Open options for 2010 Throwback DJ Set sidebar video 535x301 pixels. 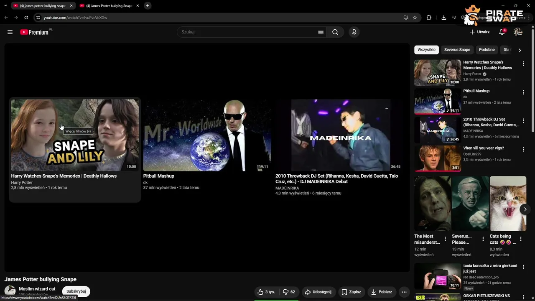pyautogui.click(x=523, y=121)
